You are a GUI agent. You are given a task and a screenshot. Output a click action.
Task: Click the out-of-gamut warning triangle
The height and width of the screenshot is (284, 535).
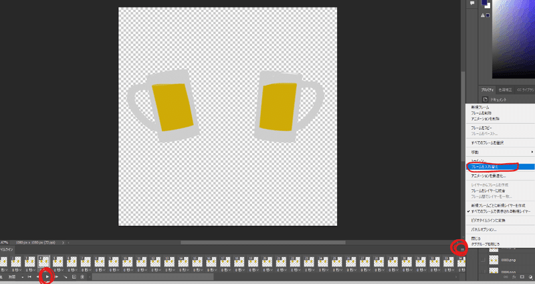[x=483, y=15]
